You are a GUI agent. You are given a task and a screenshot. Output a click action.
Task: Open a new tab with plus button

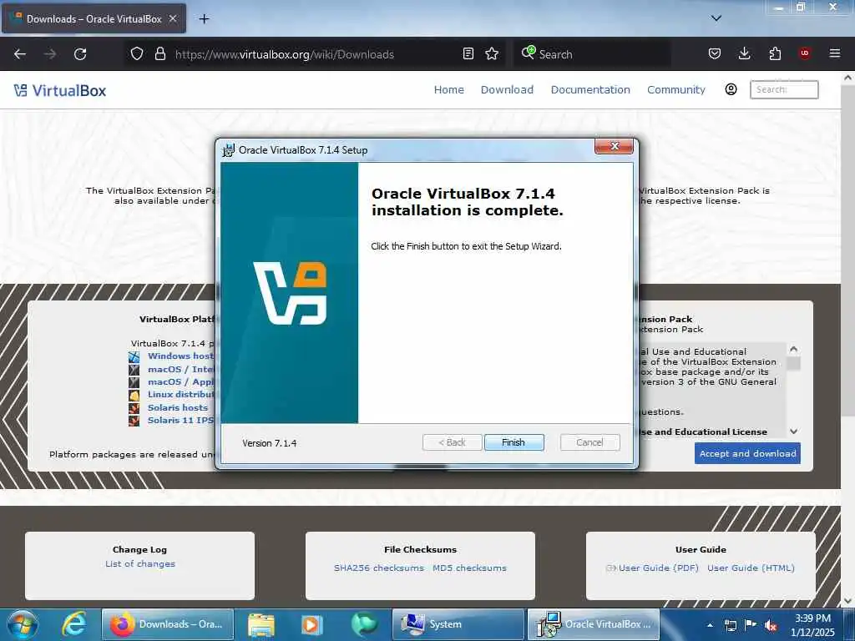click(x=204, y=19)
